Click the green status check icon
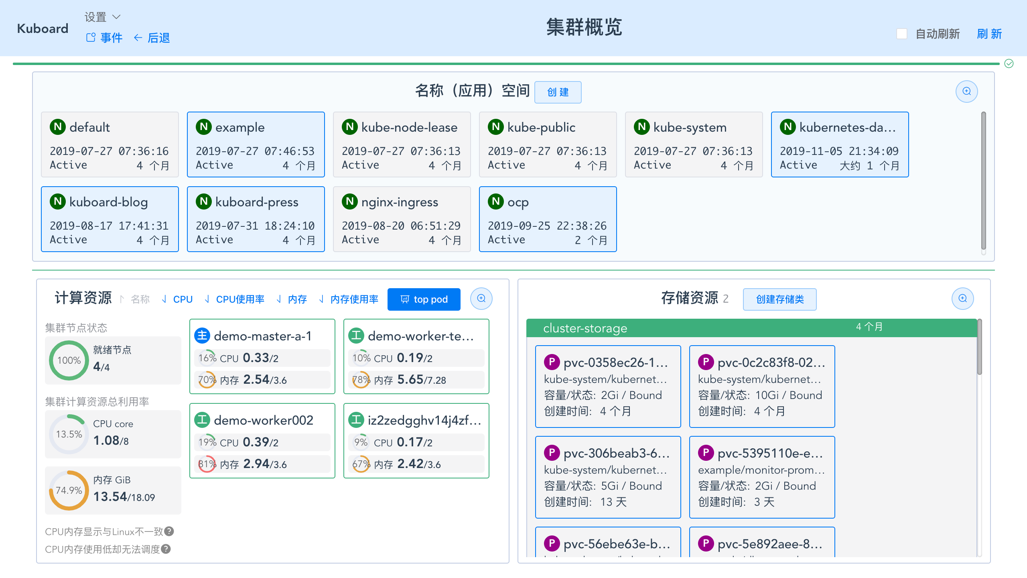The height and width of the screenshot is (578, 1027). tap(1009, 63)
